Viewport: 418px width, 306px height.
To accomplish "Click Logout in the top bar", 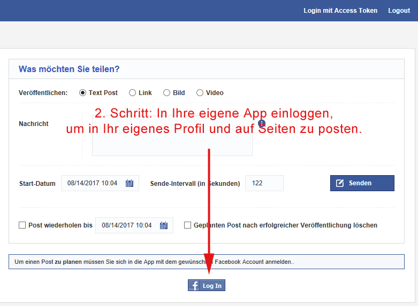I will [399, 11].
